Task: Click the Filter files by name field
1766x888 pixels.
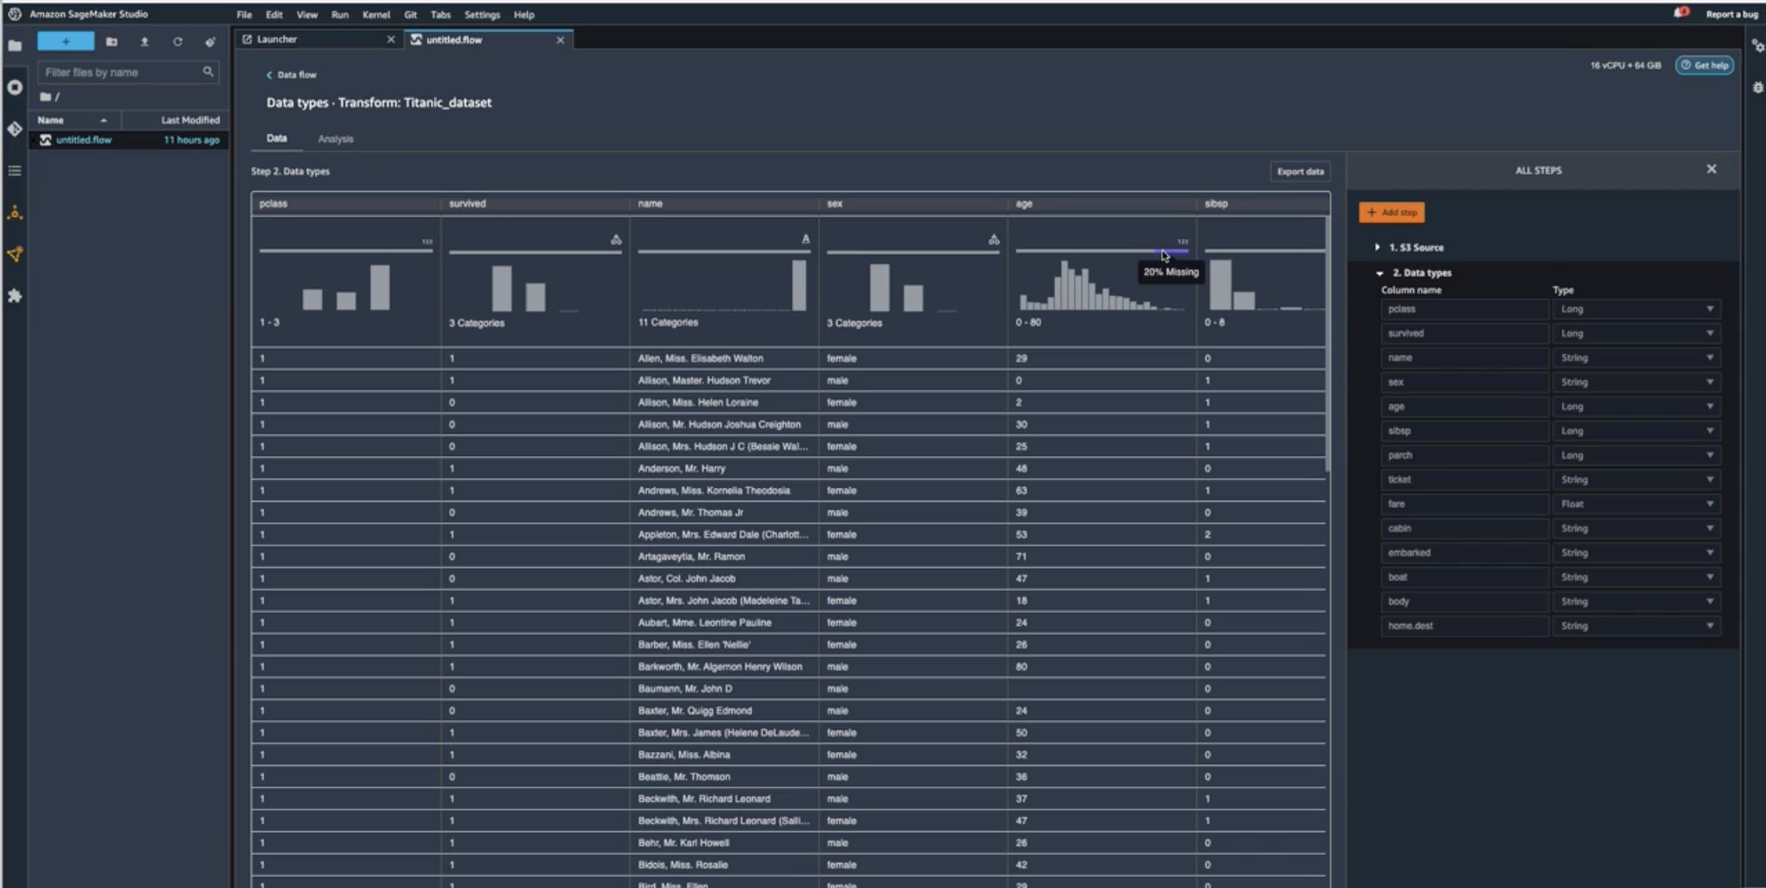Action: coord(127,72)
